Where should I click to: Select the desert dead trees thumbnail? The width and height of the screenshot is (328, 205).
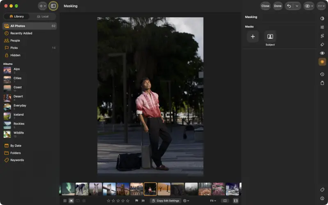click(x=164, y=189)
